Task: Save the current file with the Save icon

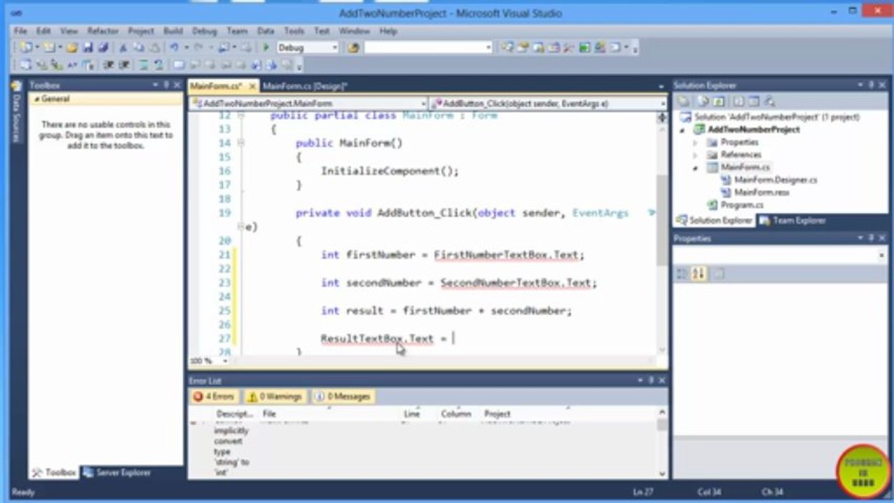Action: (x=87, y=48)
